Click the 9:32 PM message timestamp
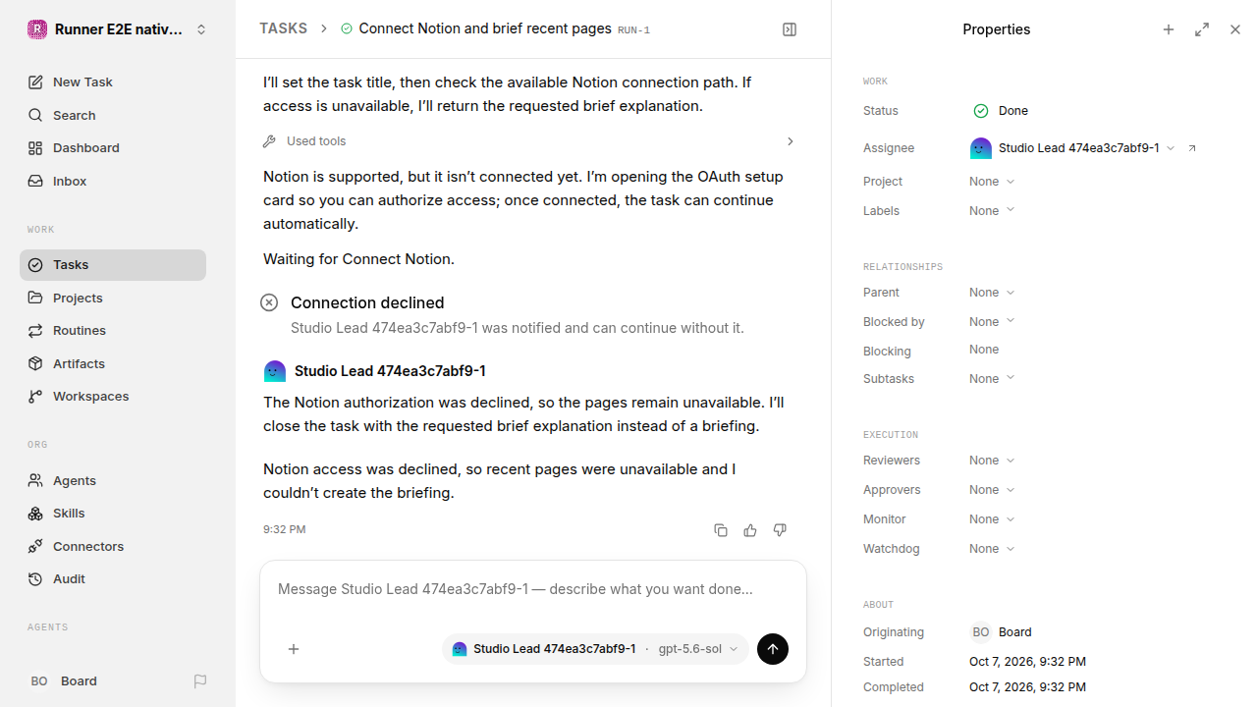This screenshot has width=1257, height=707. click(284, 529)
